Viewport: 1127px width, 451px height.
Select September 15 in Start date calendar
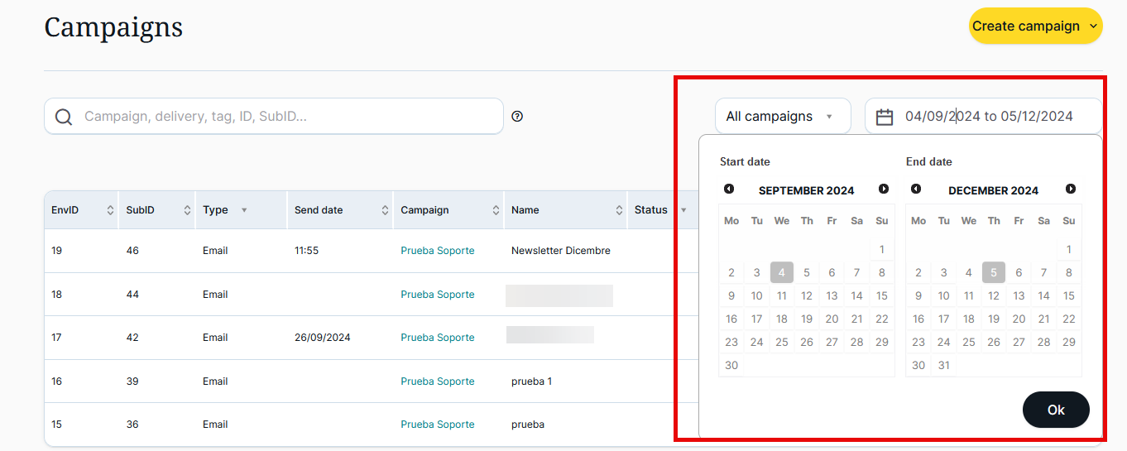(882, 296)
